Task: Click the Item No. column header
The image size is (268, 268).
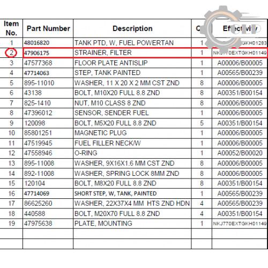Action: click(11, 28)
